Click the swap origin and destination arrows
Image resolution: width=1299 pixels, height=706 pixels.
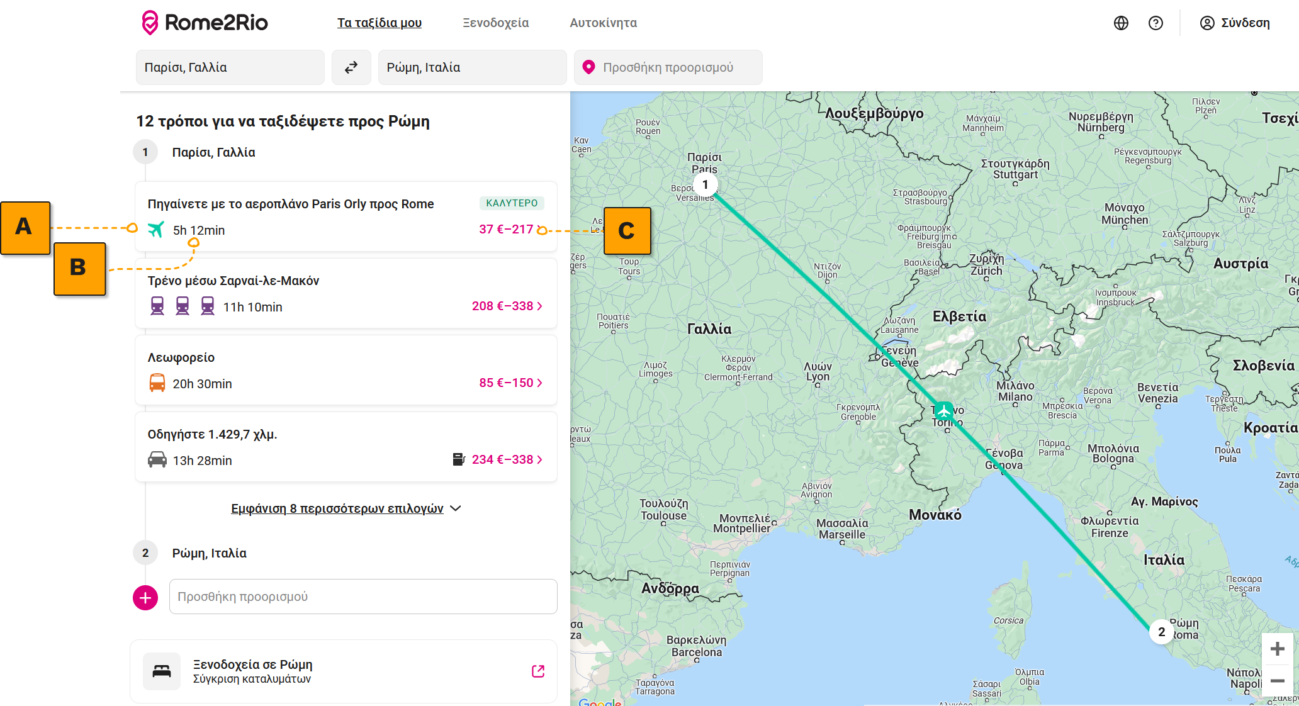pyautogui.click(x=351, y=67)
